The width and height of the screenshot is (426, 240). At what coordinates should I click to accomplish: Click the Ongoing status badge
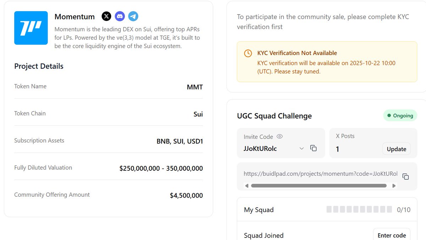click(400, 116)
